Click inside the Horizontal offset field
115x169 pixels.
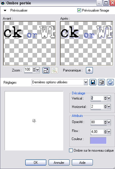pyautogui.click(x=97, y=106)
